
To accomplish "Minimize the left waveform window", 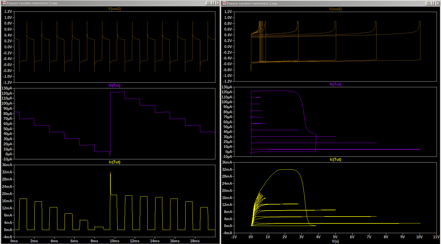I will tap(208, 3).
